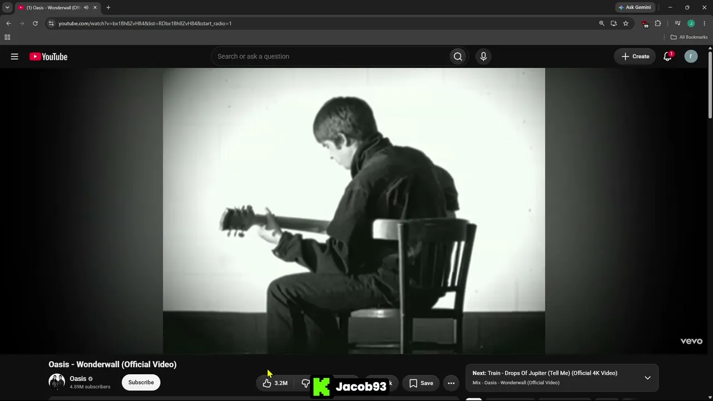Click the '4.59M subscribers' text
This screenshot has height=401, width=713.
click(90, 387)
